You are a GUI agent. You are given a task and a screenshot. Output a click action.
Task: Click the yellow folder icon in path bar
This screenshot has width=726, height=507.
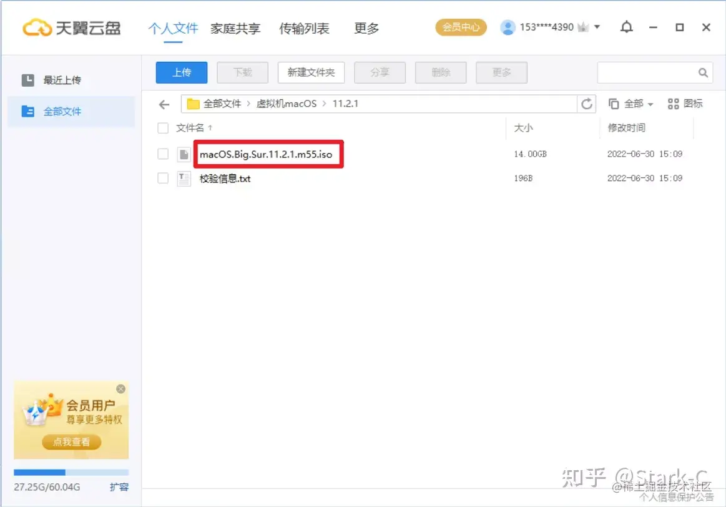click(193, 104)
